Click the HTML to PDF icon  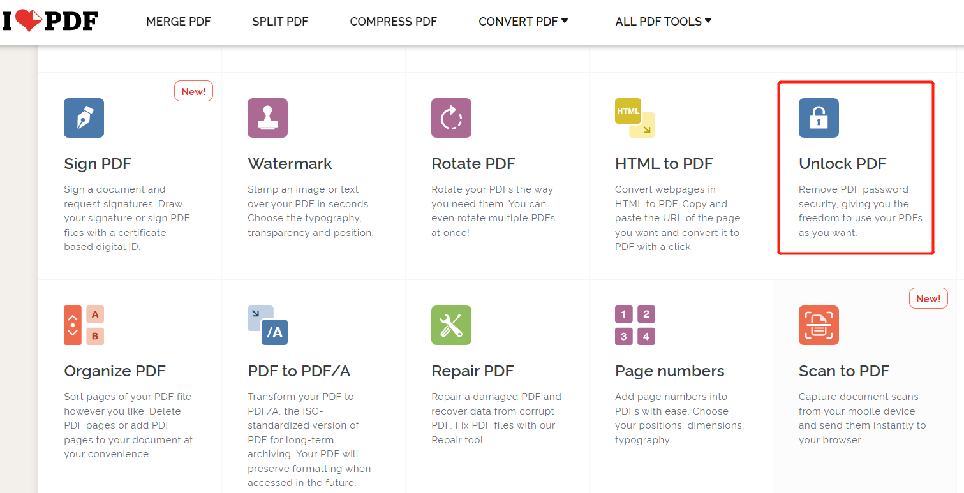coord(635,118)
